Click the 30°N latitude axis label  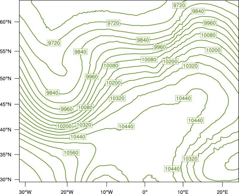point(6,180)
